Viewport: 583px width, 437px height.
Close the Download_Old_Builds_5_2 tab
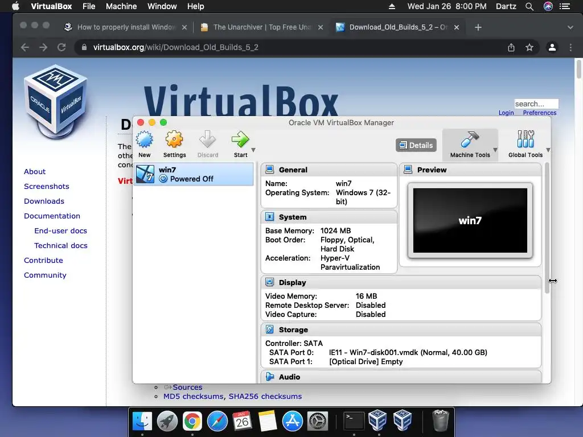pyautogui.click(x=457, y=27)
